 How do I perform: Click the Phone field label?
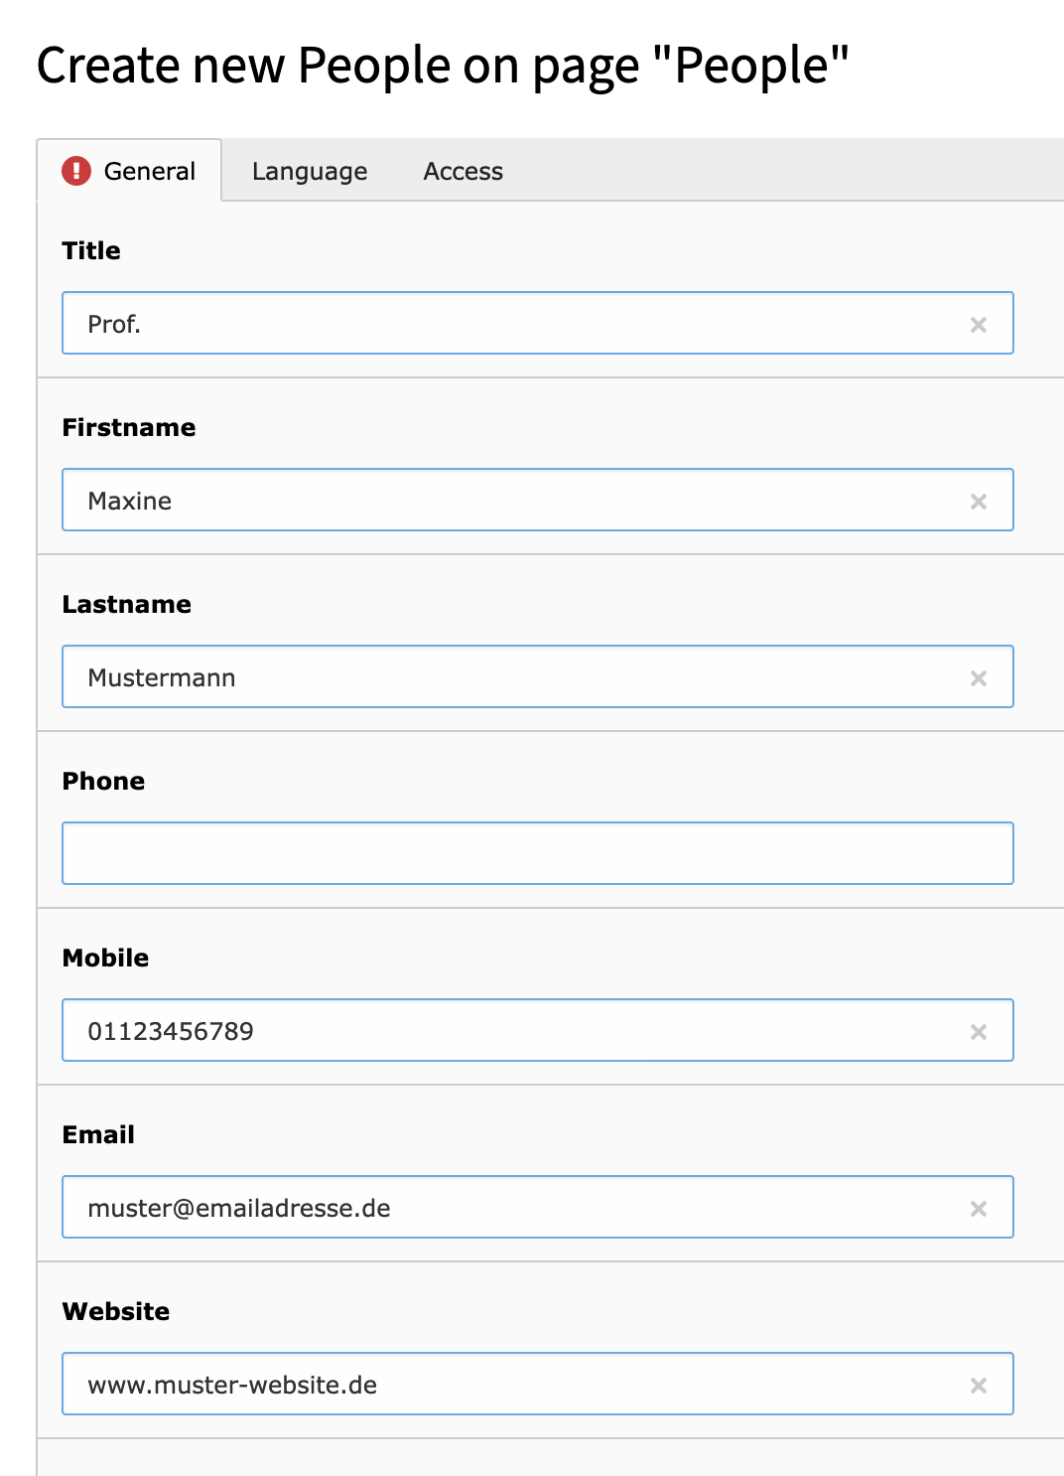pos(103,782)
